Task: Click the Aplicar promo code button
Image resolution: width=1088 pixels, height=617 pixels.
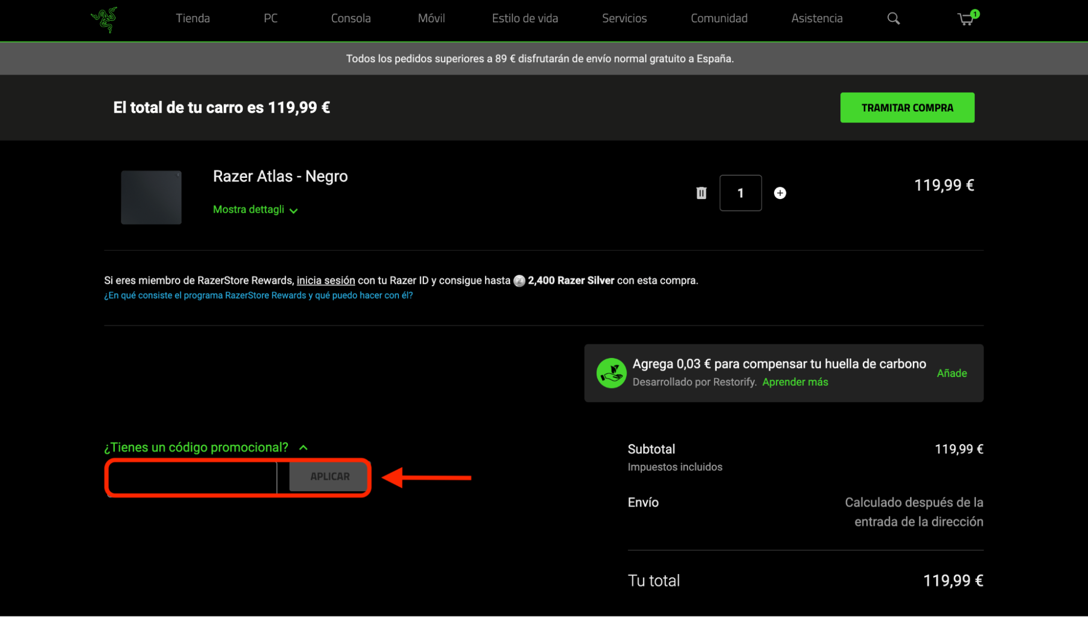Action: pyautogui.click(x=330, y=477)
